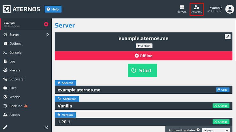
Task: Click the pencil edit address icon
Action: (x=228, y=37)
